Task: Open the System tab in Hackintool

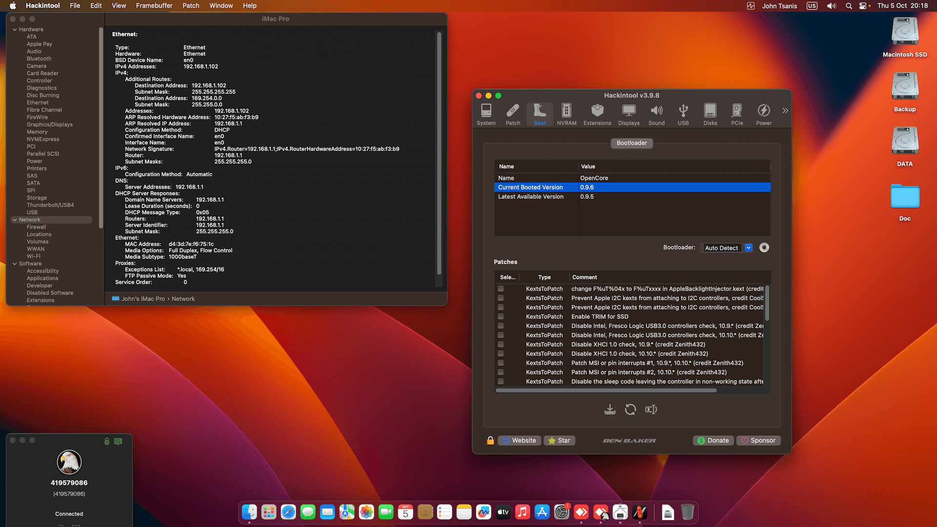Action: (x=486, y=114)
